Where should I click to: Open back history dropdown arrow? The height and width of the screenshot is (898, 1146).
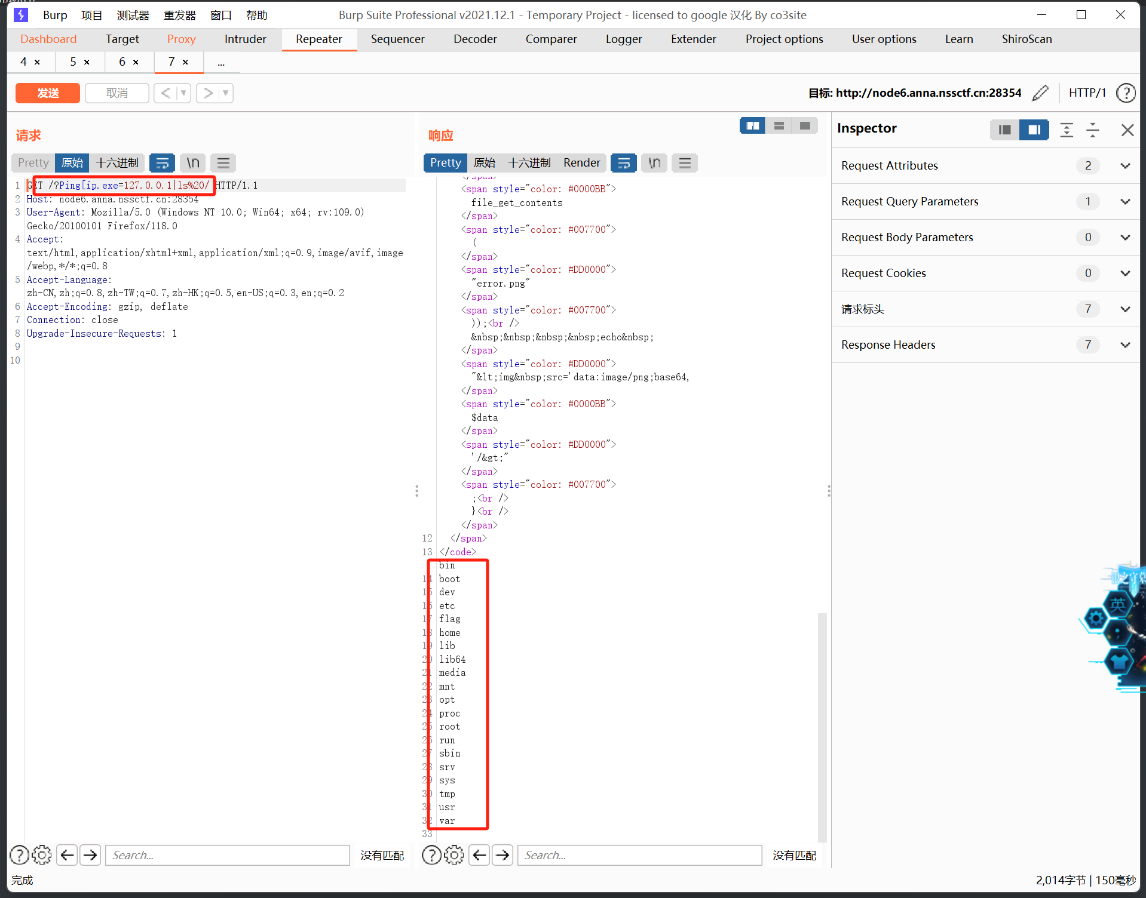click(x=183, y=93)
